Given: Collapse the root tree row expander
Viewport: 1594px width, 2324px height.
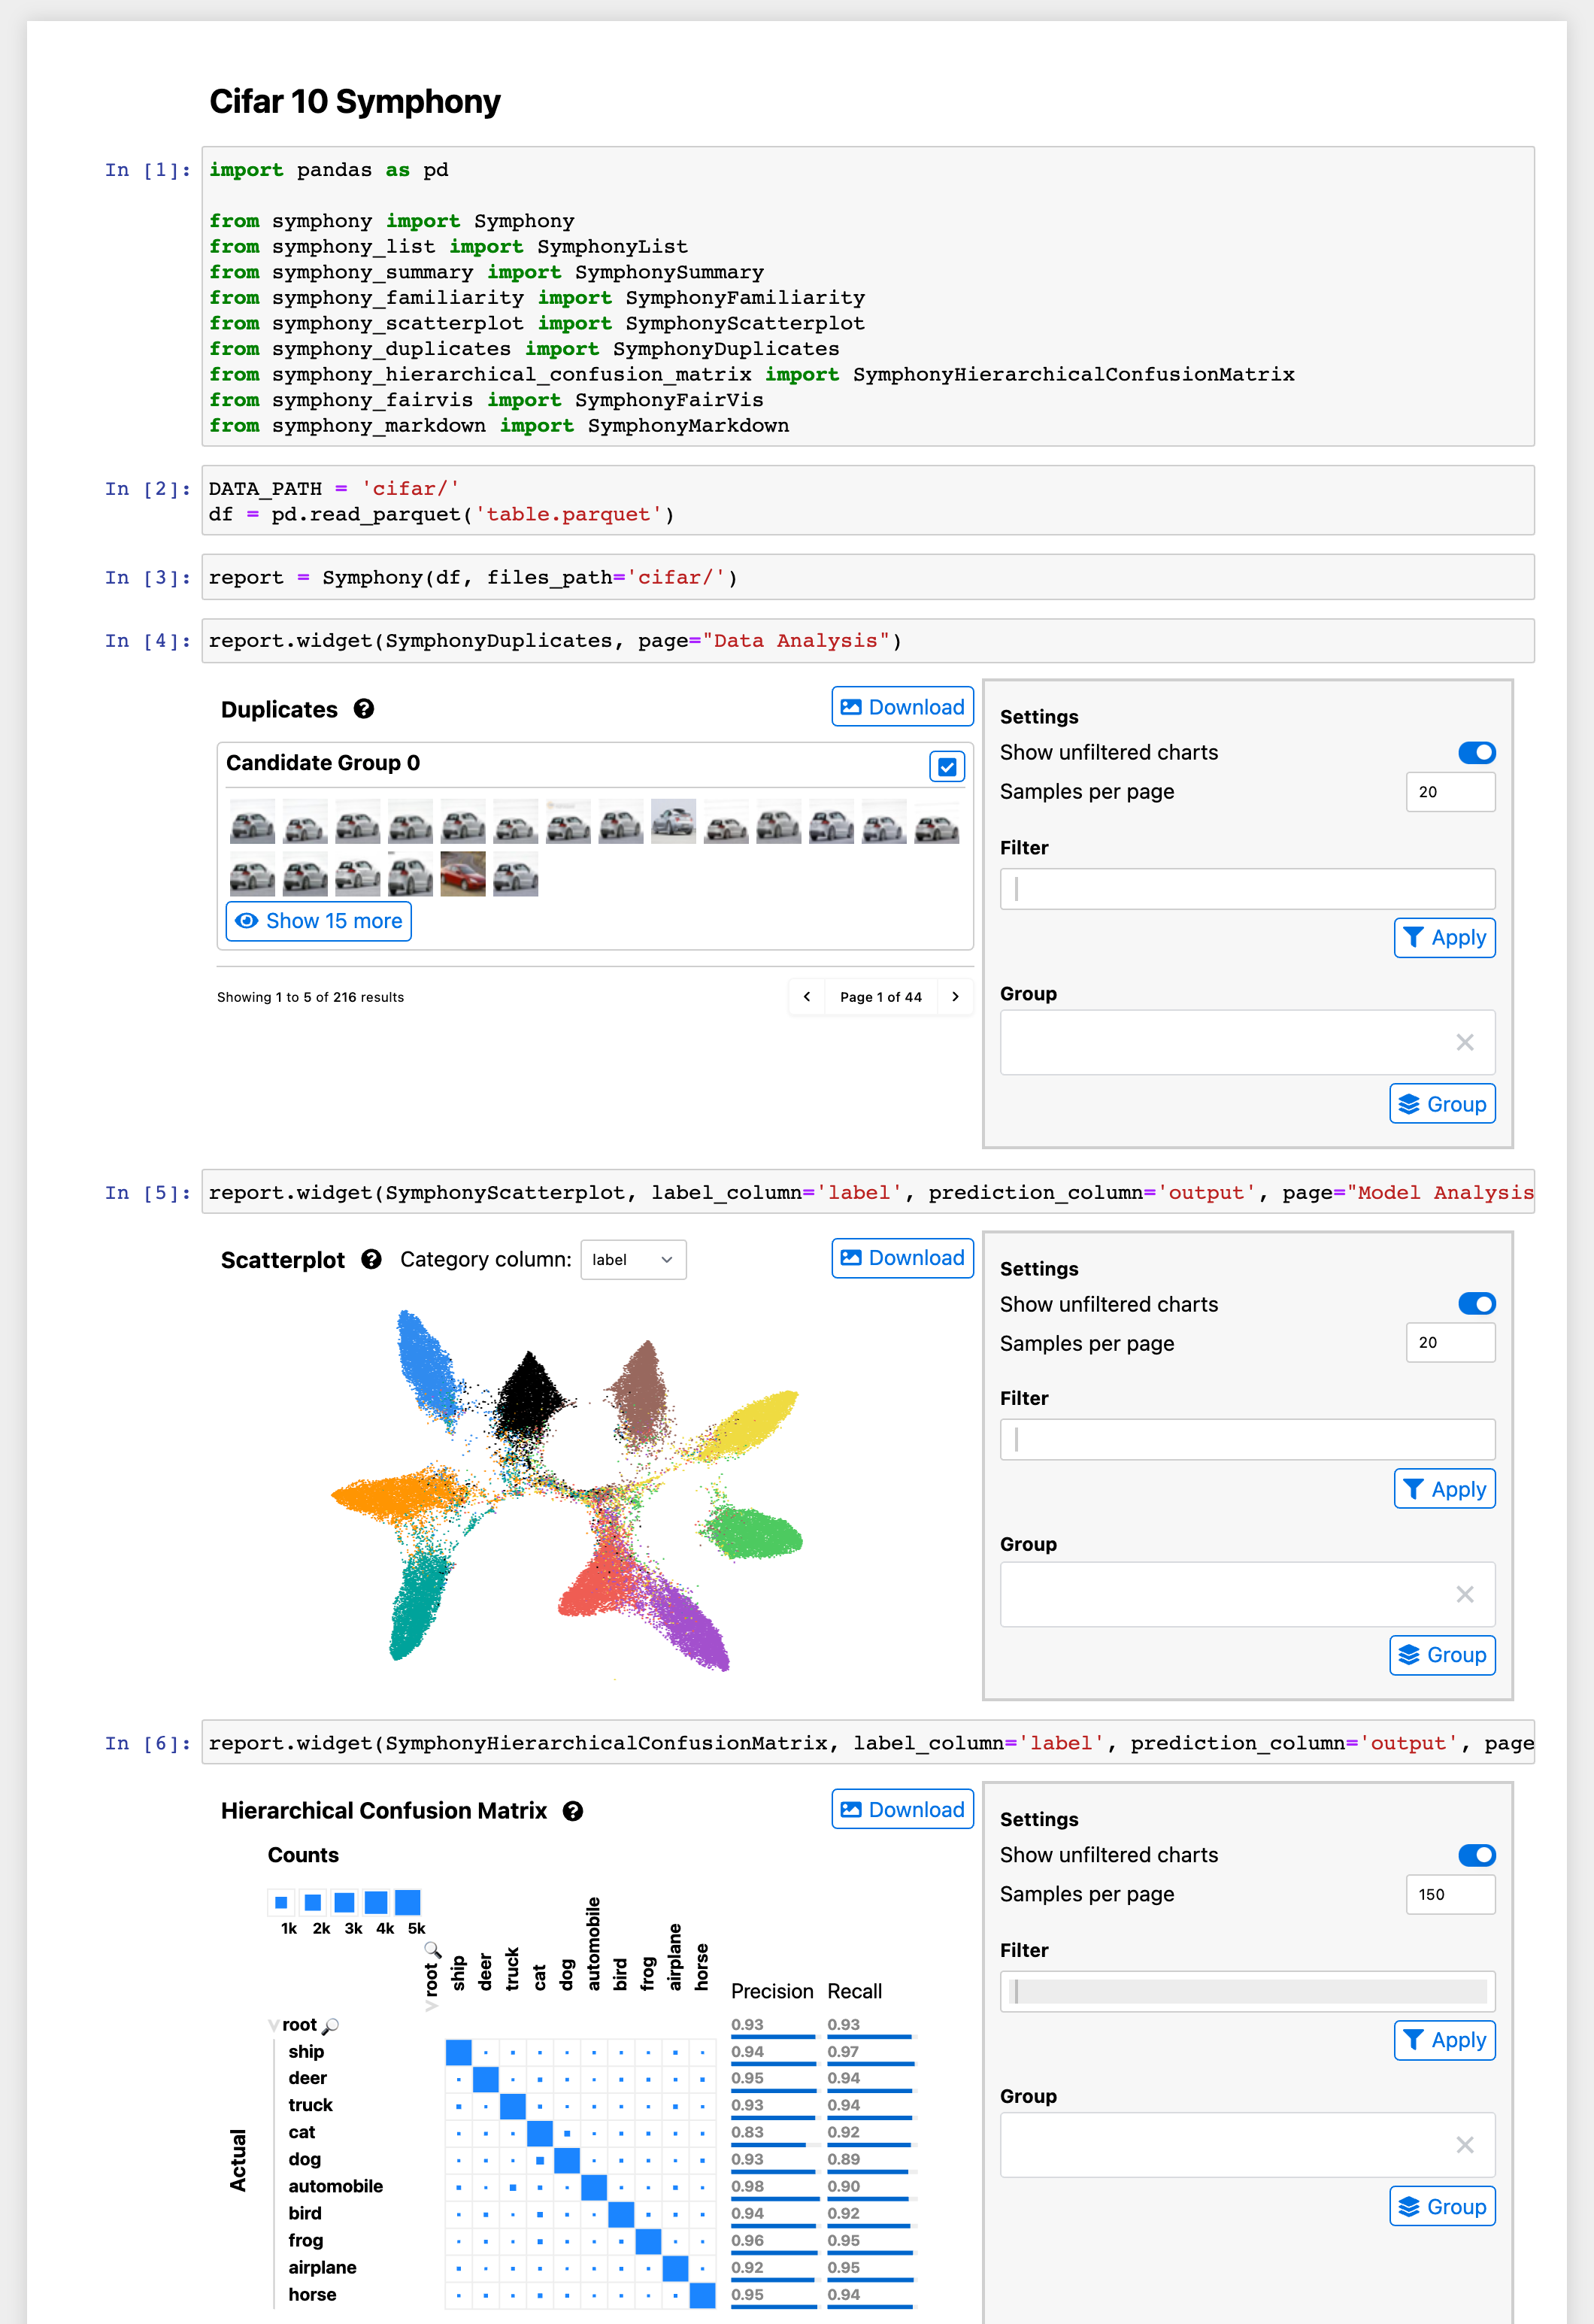Looking at the screenshot, I should (273, 2025).
